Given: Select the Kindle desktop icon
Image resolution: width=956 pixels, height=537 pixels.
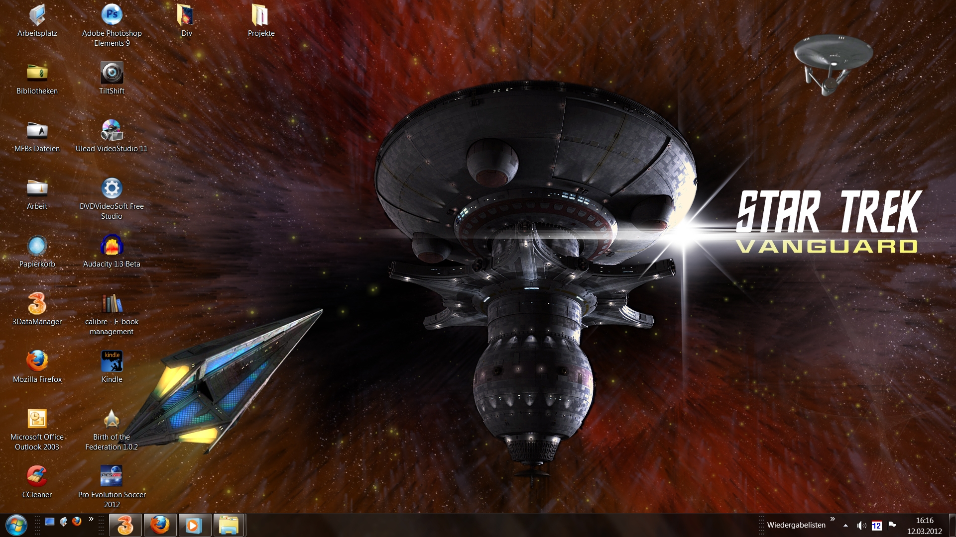Looking at the screenshot, I should [x=112, y=361].
